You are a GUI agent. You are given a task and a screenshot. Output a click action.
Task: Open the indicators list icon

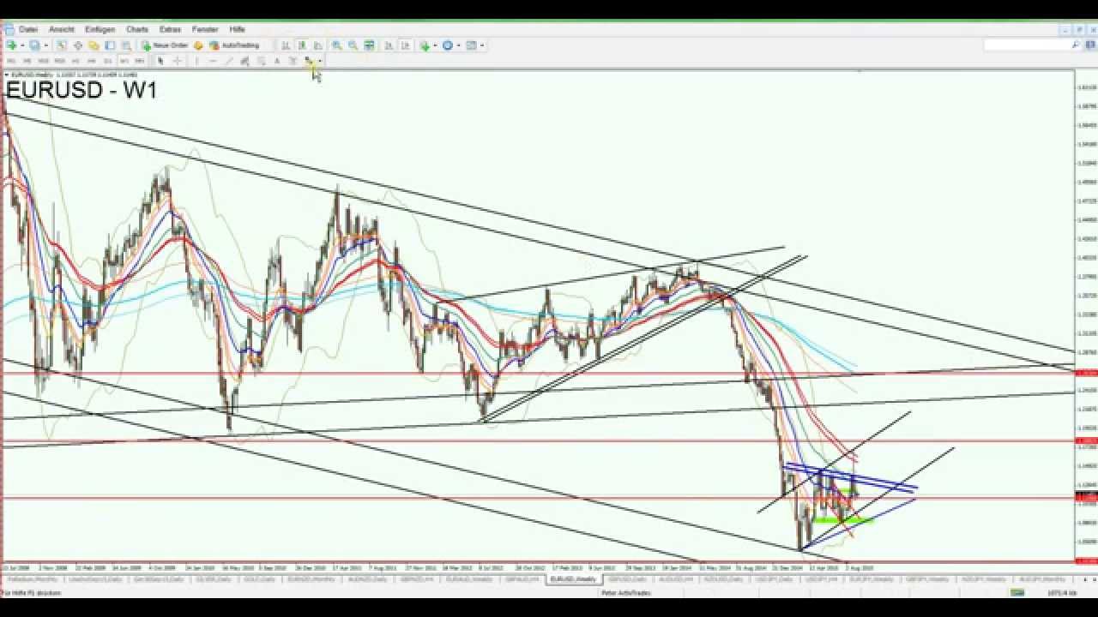[x=425, y=45]
